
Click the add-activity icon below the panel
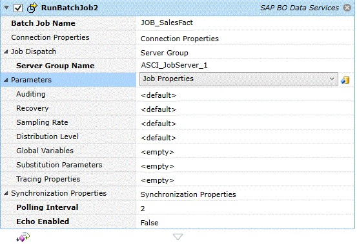23,237
